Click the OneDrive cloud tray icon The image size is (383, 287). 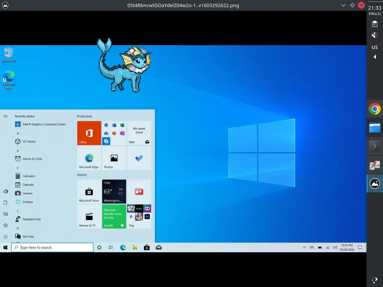pos(312,247)
